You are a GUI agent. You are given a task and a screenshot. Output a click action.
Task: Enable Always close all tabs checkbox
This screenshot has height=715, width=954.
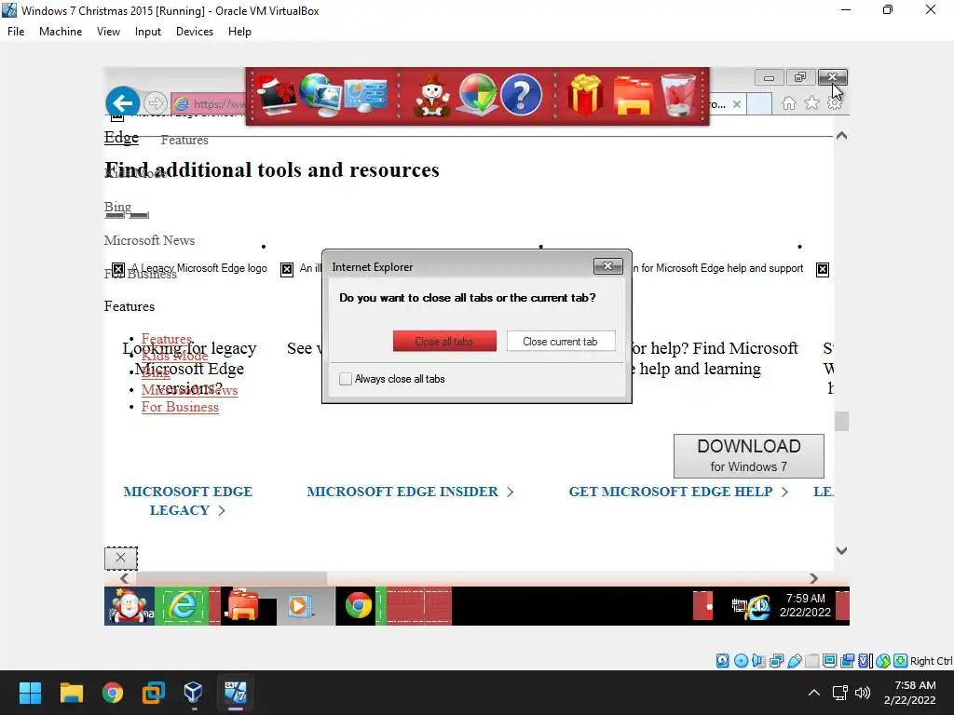point(346,379)
